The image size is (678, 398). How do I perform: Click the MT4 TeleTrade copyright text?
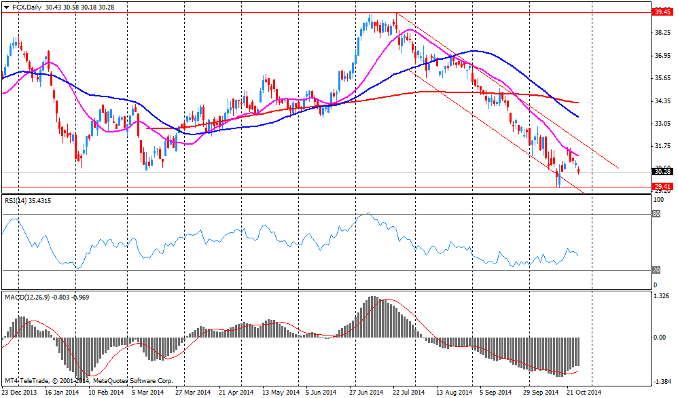(x=88, y=381)
